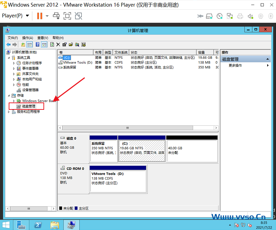
Task: Click the Bluetooth device icon in VMware
Action: pos(271,16)
